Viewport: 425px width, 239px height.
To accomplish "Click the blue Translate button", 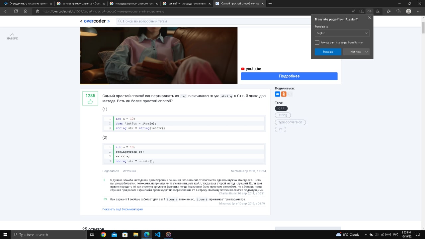I will pyautogui.click(x=328, y=52).
